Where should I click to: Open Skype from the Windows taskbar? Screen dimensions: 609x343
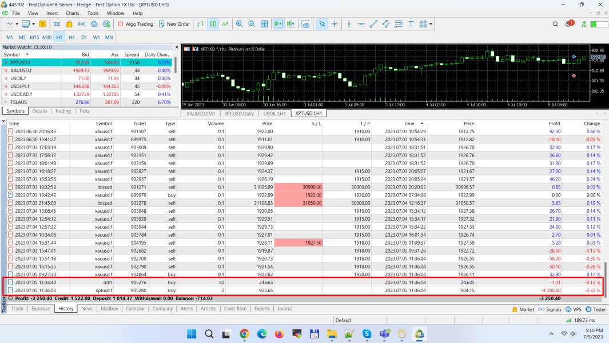367,334
